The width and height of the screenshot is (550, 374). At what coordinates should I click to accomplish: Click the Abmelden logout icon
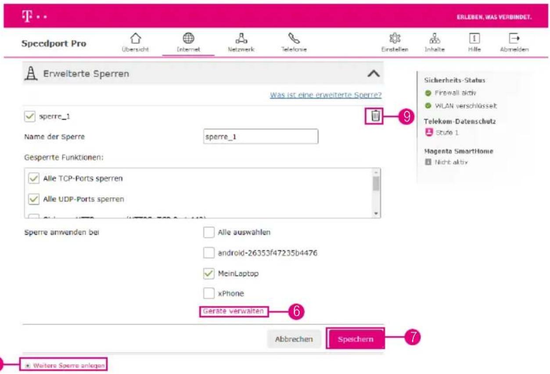(514, 39)
